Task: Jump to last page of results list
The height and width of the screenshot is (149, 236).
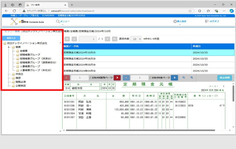Action: (115, 39)
